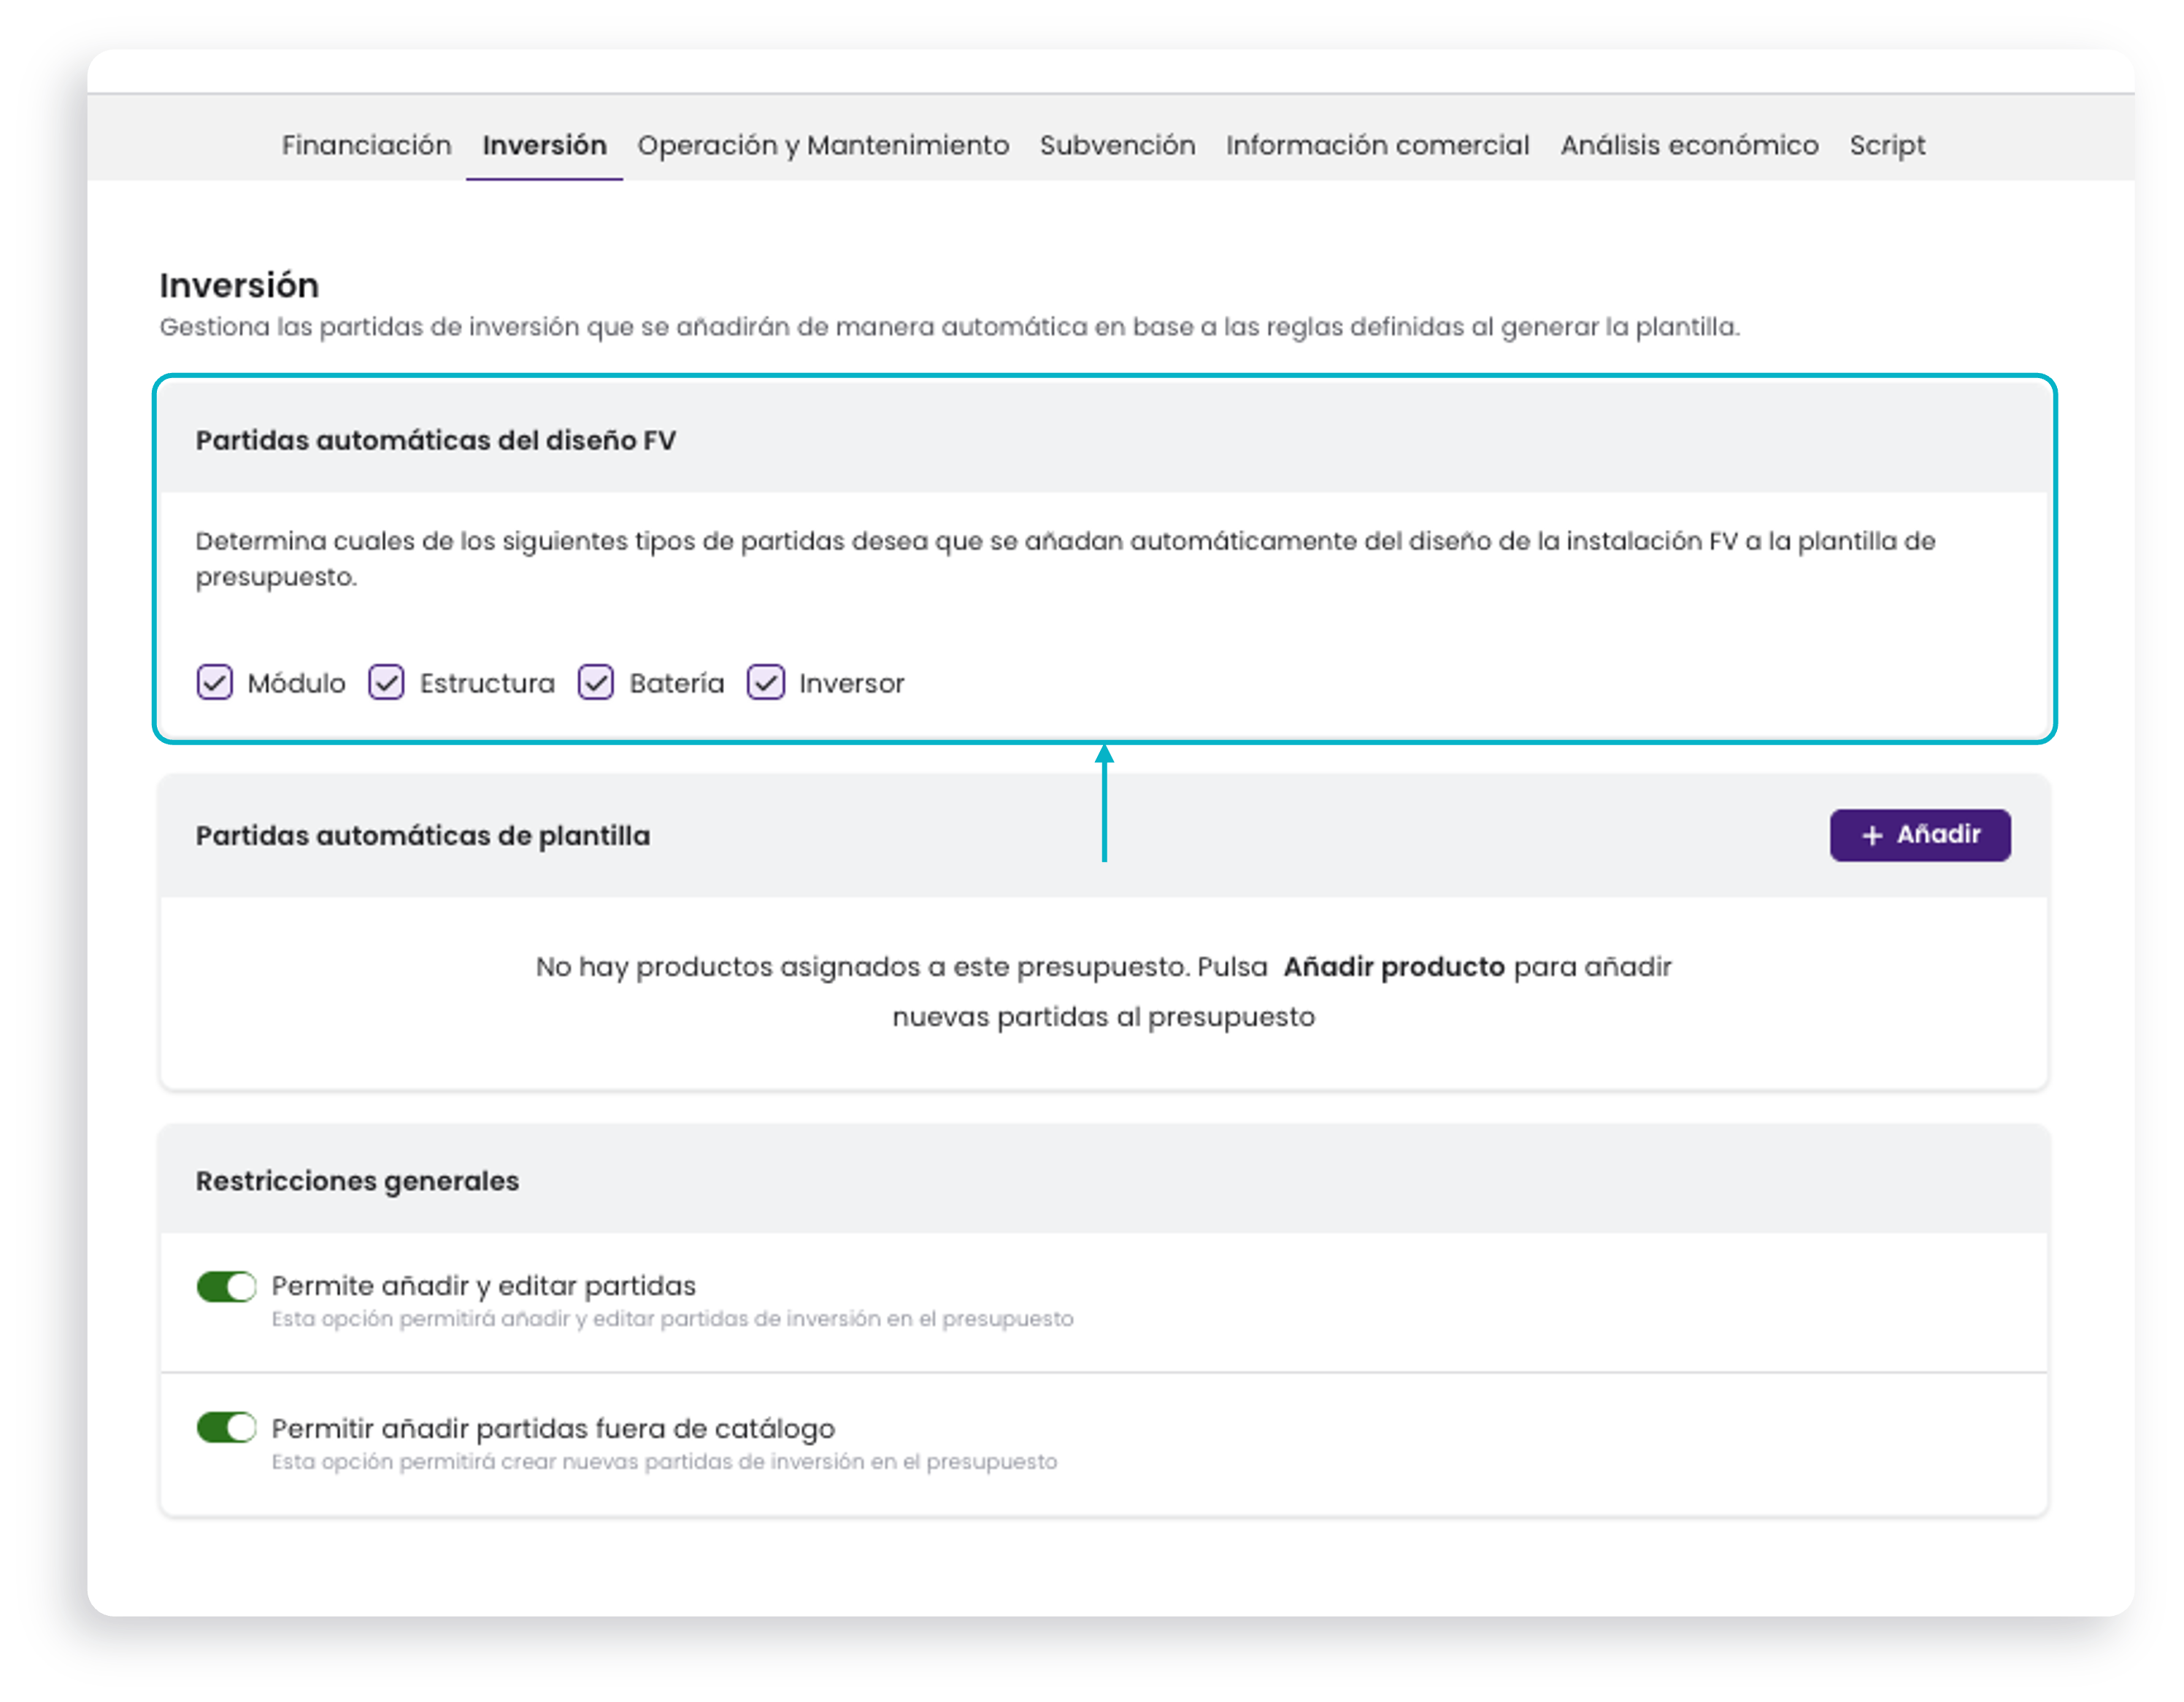Click the Añadir button
This screenshot has height=1702, width=2184.
coord(1920,835)
